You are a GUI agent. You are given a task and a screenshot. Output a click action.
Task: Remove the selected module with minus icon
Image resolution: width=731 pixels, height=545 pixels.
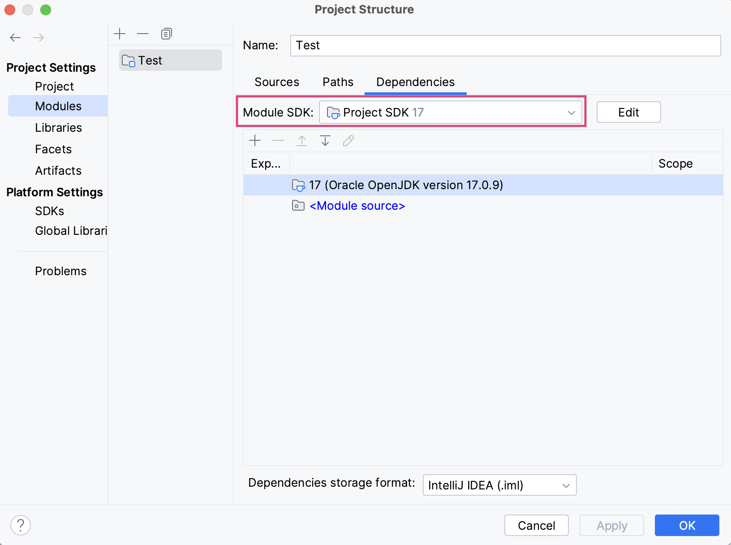(143, 34)
